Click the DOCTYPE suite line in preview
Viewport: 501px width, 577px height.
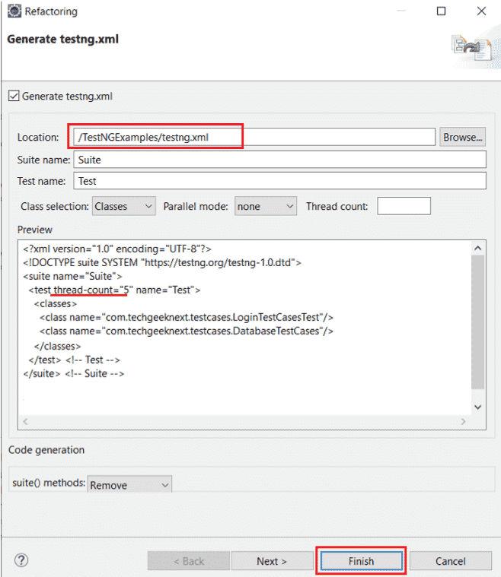[x=162, y=263]
